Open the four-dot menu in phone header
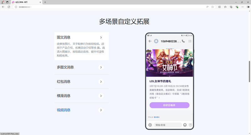This screenshot has width=251, height=135. (190, 41)
